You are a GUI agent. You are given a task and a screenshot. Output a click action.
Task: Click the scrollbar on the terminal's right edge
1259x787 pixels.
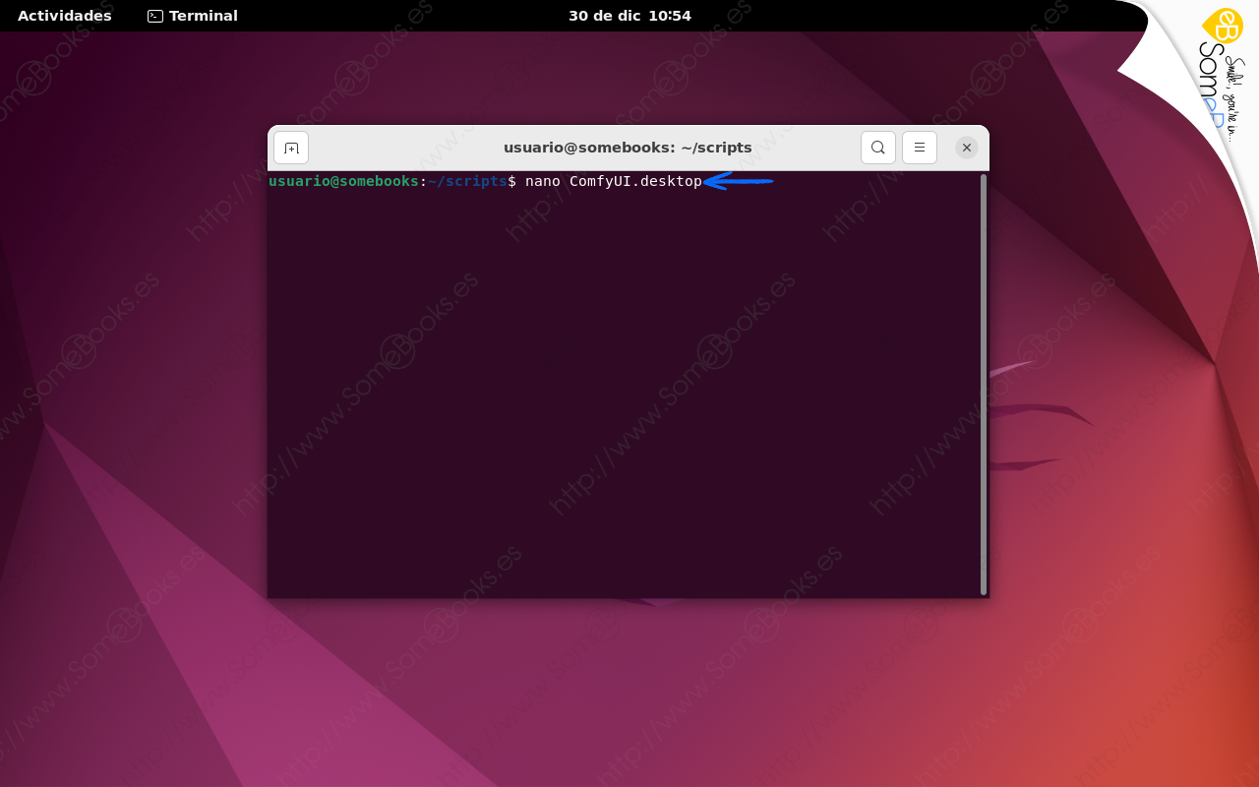tap(983, 384)
